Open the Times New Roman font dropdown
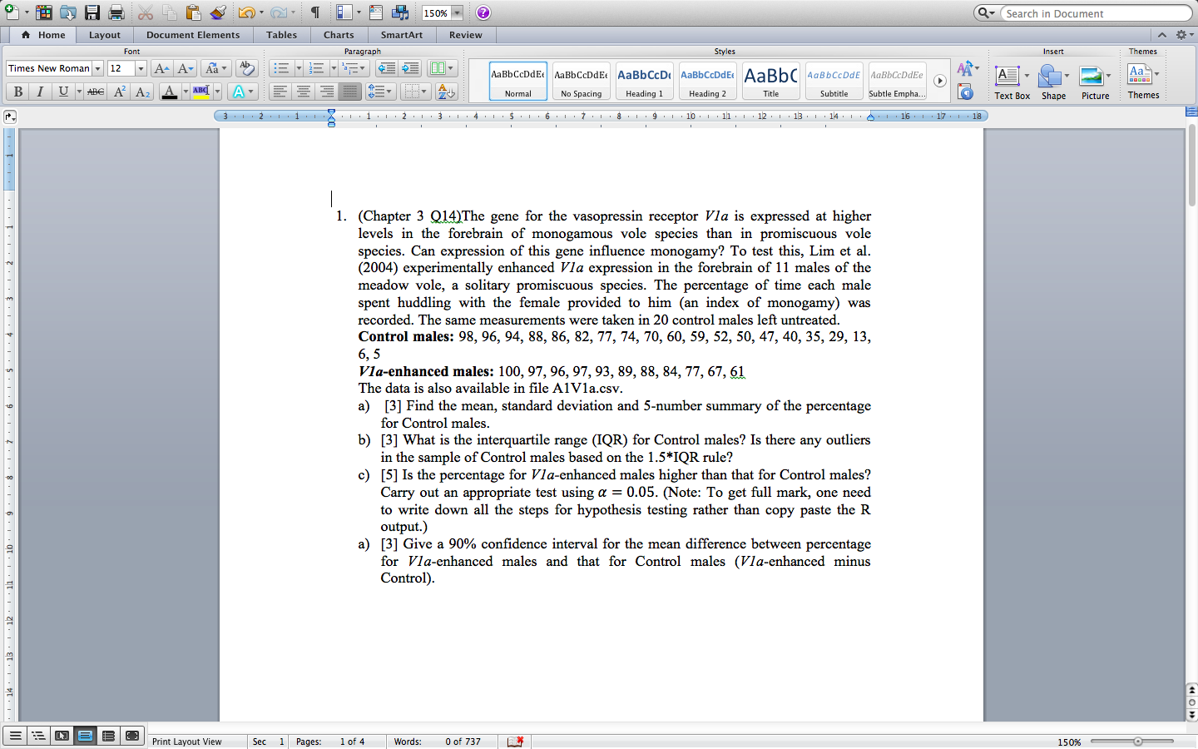 pyautogui.click(x=98, y=68)
